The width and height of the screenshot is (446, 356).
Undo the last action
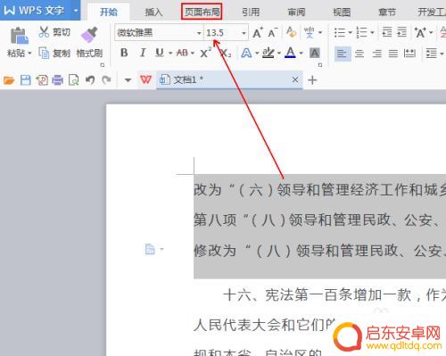point(90,79)
